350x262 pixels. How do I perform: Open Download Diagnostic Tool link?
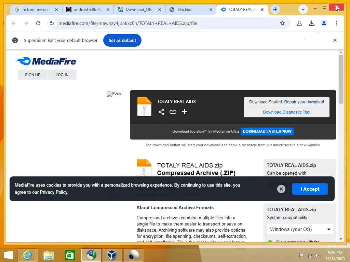[287, 112]
